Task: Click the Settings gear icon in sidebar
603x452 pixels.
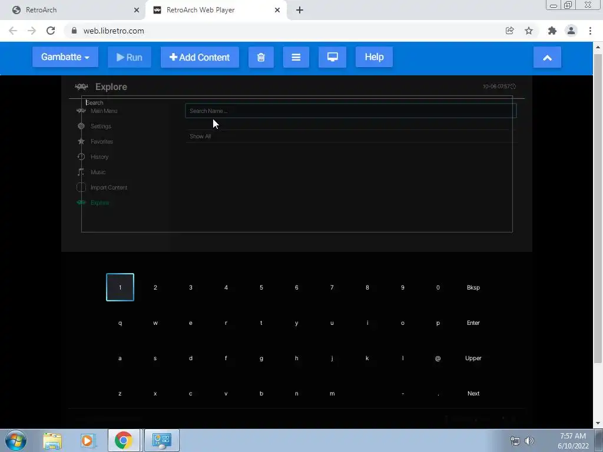Action: click(81, 126)
